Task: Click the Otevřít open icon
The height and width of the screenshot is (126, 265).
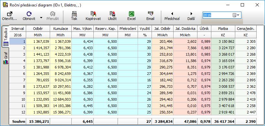Action: click(9, 14)
